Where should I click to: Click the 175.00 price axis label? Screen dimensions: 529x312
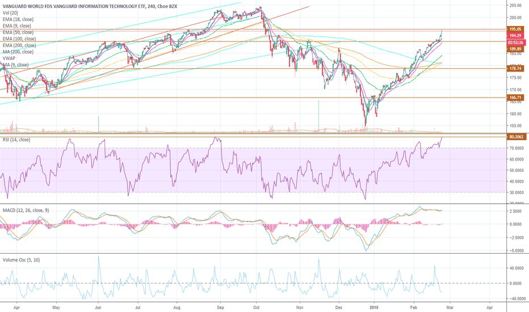(x=515, y=78)
